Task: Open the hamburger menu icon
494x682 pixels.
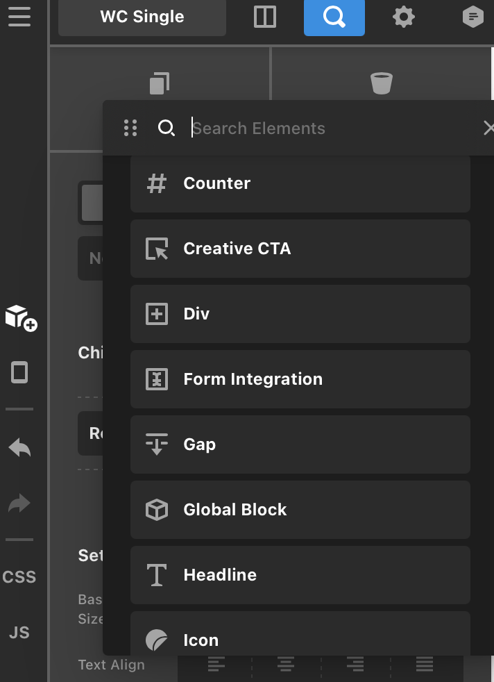Action: click(19, 17)
